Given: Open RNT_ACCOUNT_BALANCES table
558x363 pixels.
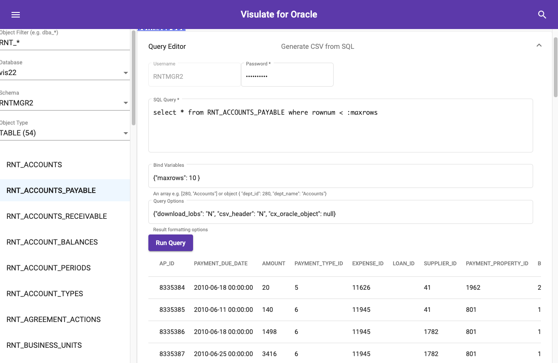Looking at the screenshot, I should click(52, 242).
